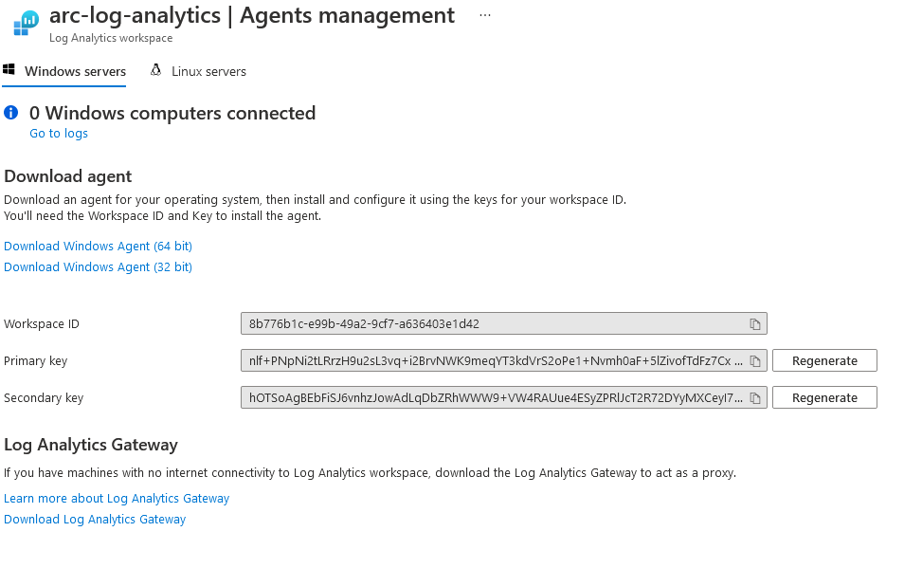Click the 'Workspace ID' label
This screenshot has width=904, height=568.
(x=42, y=324)
